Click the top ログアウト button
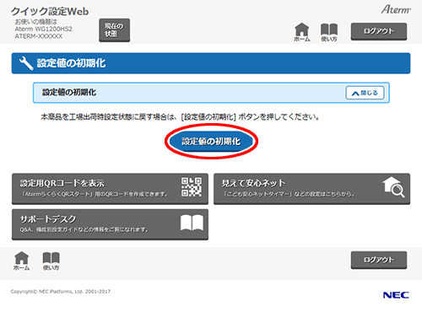 379,31
